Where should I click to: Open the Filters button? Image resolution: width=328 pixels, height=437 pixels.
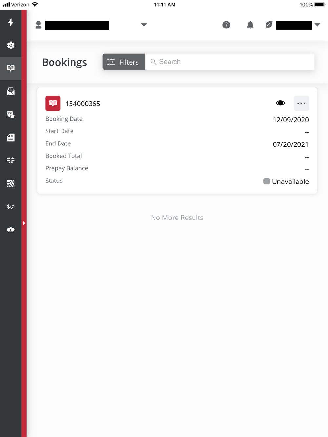(x=124, y=62)
